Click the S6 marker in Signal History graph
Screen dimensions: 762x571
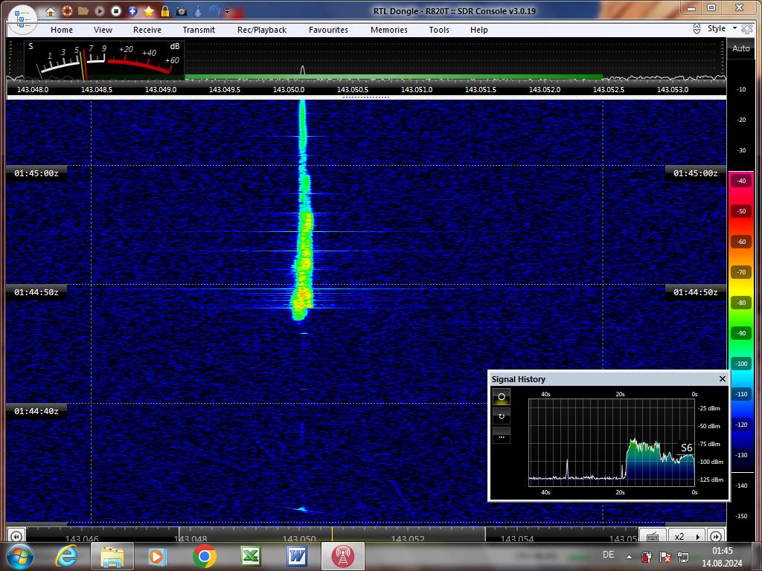click(x=686, y=448)
